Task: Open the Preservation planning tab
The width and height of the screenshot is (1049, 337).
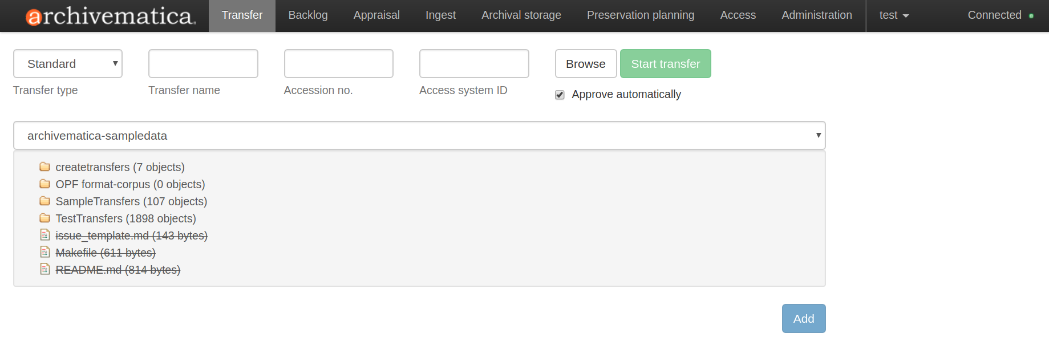Action: [x=641, y=15]
